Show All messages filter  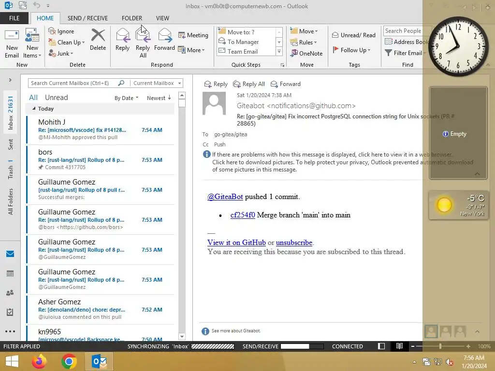(33, 98)
